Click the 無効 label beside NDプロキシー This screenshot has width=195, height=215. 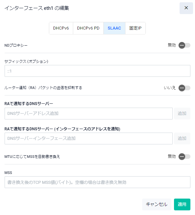pos(172,45)
